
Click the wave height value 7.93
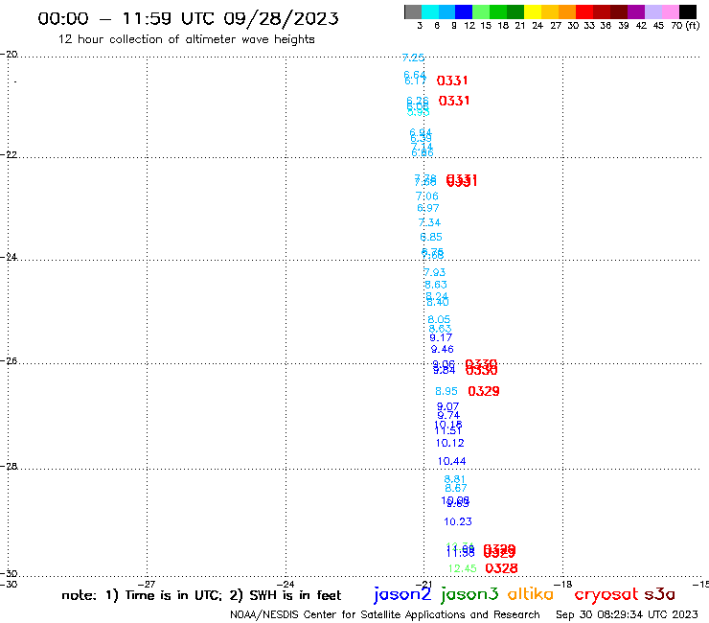pyautogui.click(x=435, y=272)
